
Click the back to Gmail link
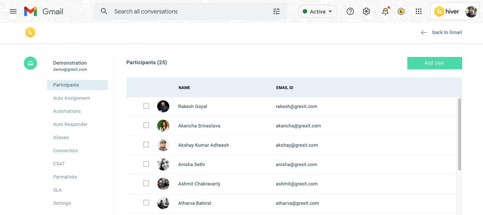(x=447, y=32)
